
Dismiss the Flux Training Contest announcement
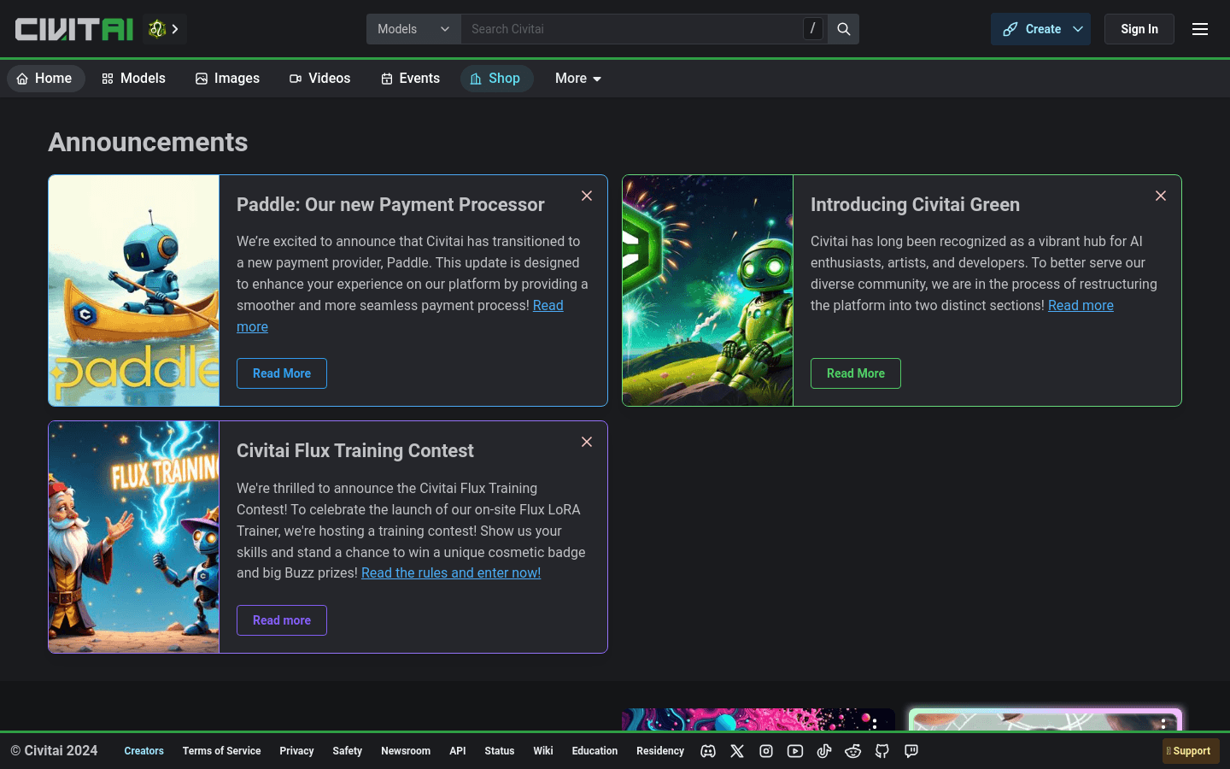click(x=587, y=442)
